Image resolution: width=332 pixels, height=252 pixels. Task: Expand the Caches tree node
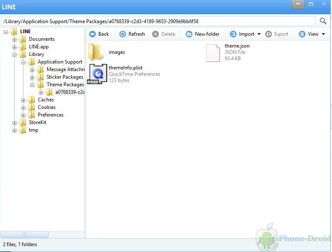click(x=23, y=100)
